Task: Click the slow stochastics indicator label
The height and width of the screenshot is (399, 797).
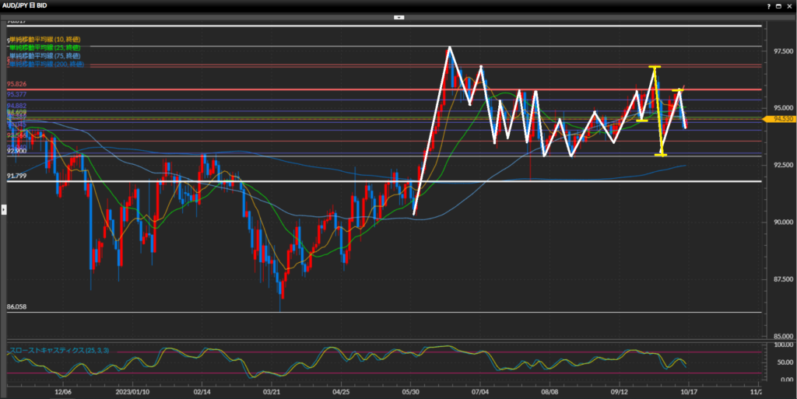Action: click(x=58, y=351)
